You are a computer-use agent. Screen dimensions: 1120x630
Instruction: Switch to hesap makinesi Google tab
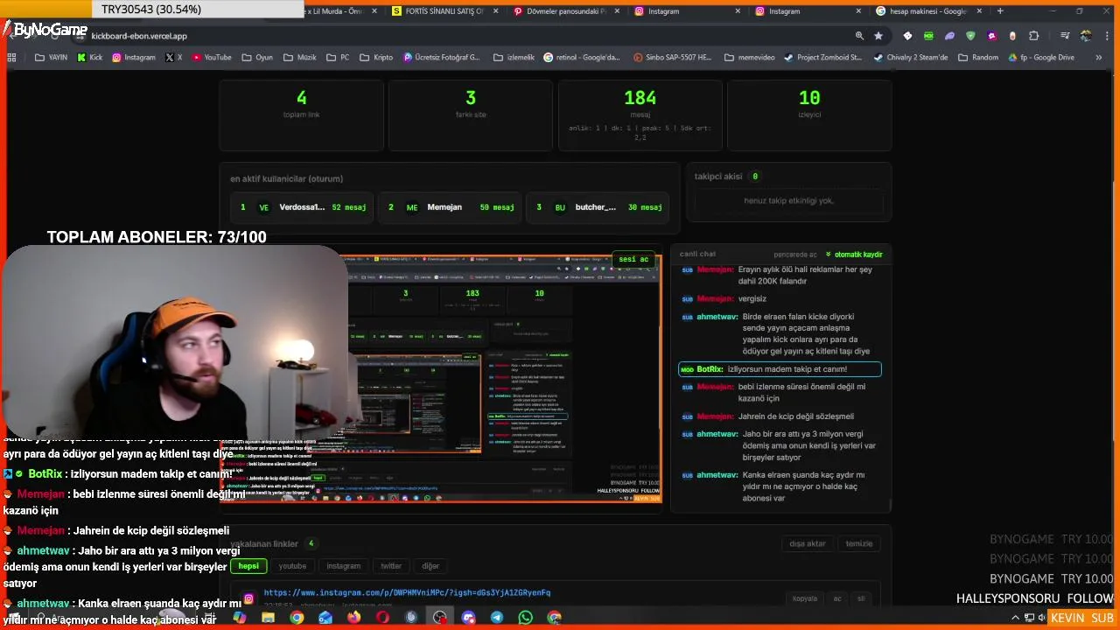(x=929, y=11)
